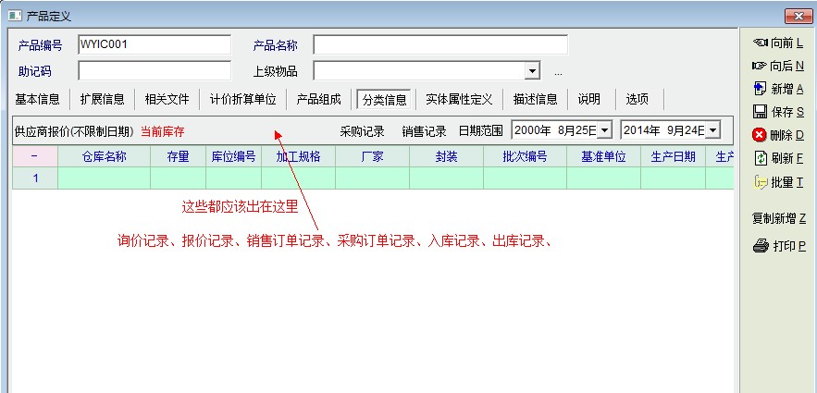The image size is (817, 393).
Task: Click 复制新增 button in right panel
Action: (x=778, y=219)
